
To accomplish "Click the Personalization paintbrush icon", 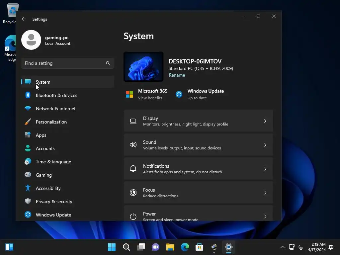I will 28,122.
